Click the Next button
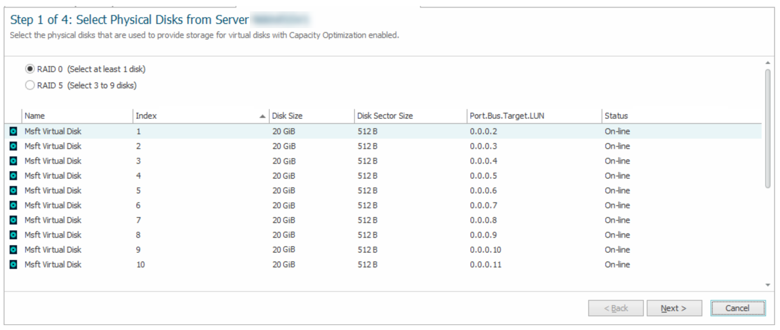This screenshot has width=780, height=330. [674, 308]
